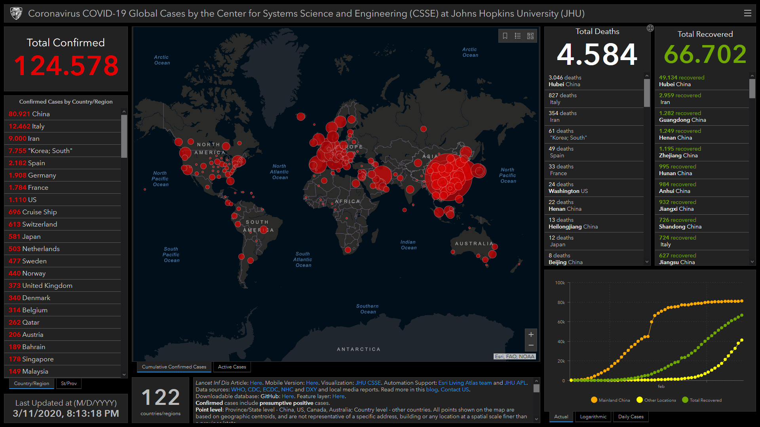Viewport: 760px width, 427px height.
Task: Follow the CDC data source link
Action: pyautogui.click(x=254, y=389)
